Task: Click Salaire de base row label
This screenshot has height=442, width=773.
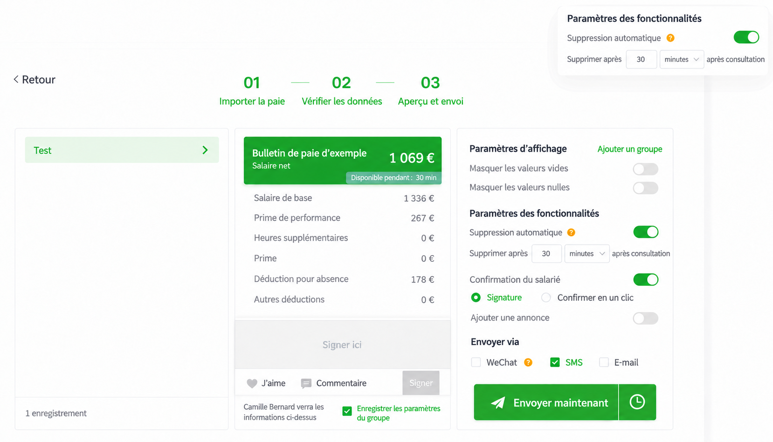Action: (x=283, y=198)
